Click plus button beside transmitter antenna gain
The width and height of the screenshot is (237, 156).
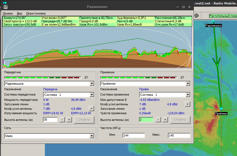click(x=91, y=108)
